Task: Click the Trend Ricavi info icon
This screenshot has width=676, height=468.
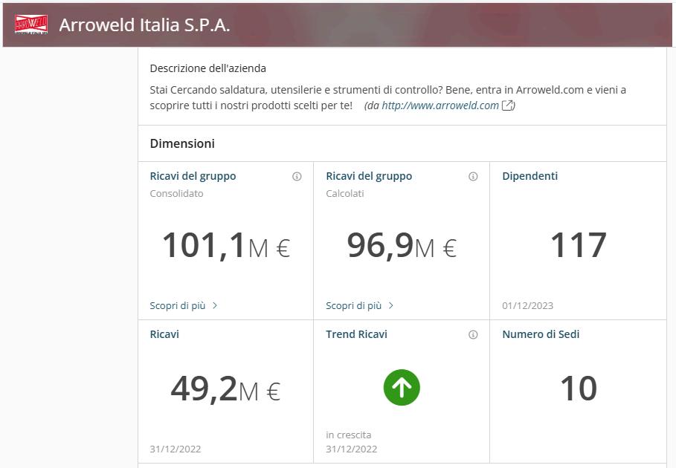Action: [473, 334]
